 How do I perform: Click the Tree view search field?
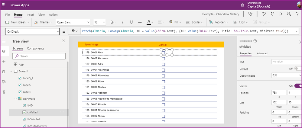39,56
